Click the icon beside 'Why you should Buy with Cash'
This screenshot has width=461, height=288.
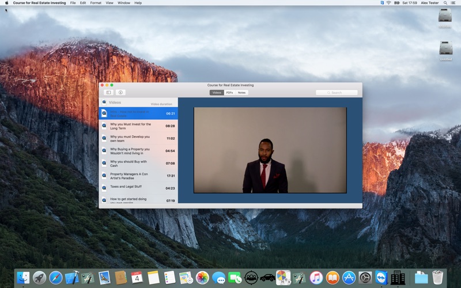[x=104, y=164]
